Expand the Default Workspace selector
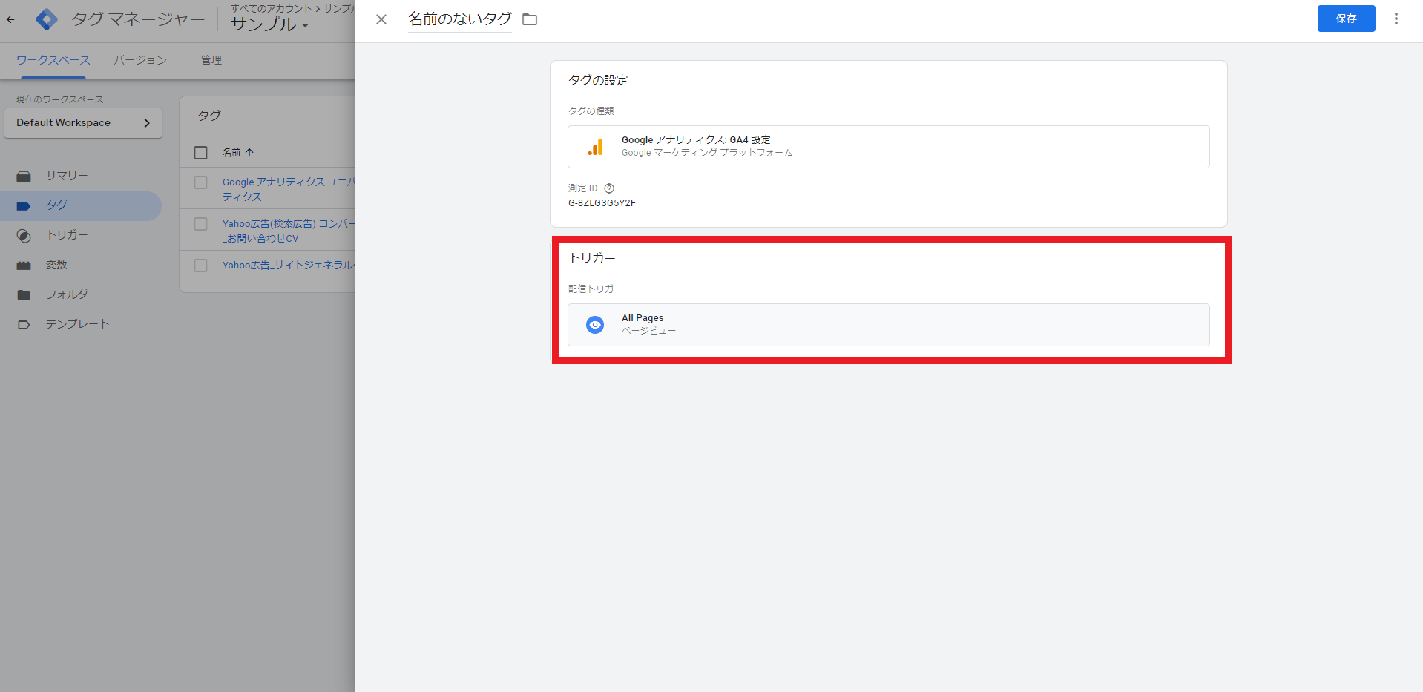The height and width of the screenshot is (692, 1423). pos(83,123)
